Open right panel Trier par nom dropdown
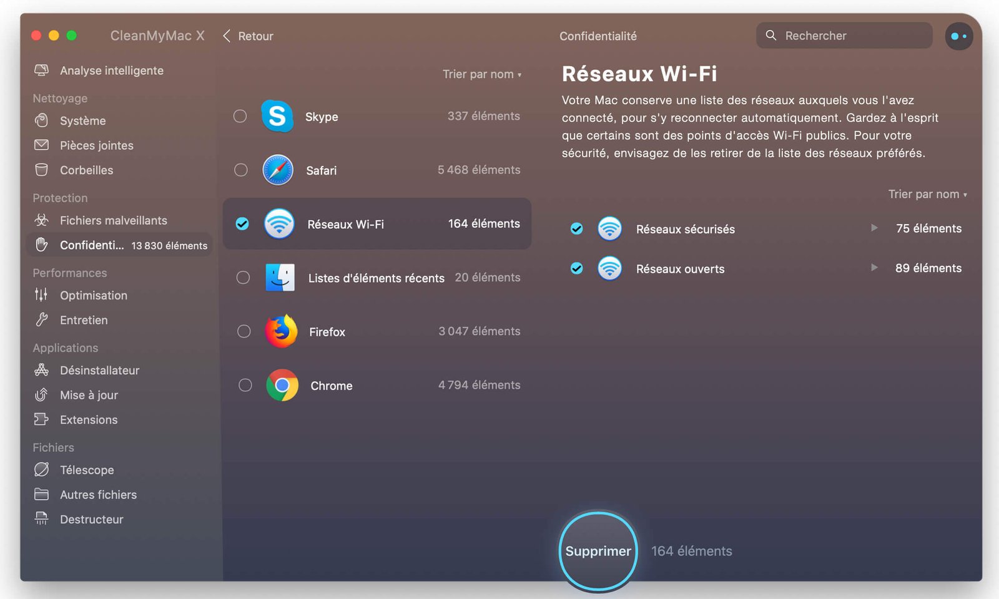This screenshot has width=999, height=599. [x=928, y=194]
